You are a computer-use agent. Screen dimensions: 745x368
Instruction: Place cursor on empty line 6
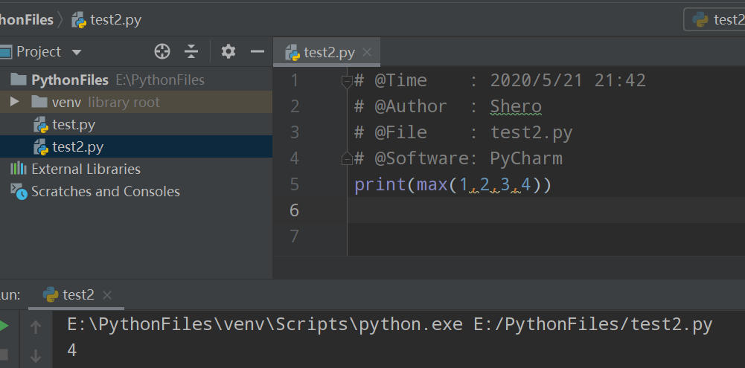click(546, 210)
